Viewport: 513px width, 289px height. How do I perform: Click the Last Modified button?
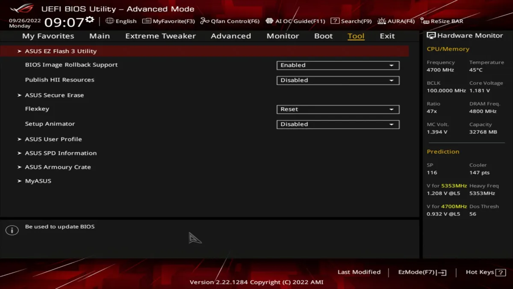pyautogui.click(x=359, y=272)
